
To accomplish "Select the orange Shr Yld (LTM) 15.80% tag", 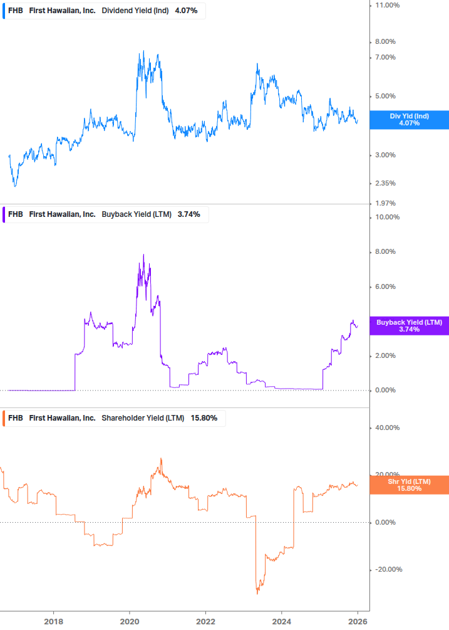I will pyautogui.click(x=410, y=485).
